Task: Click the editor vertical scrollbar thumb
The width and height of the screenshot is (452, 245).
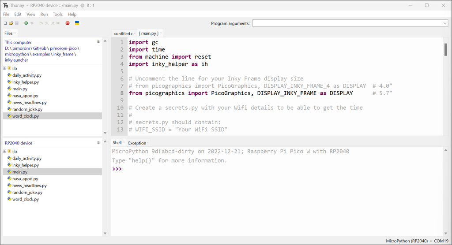Action: pyautogui.click(x=446, y=49)
